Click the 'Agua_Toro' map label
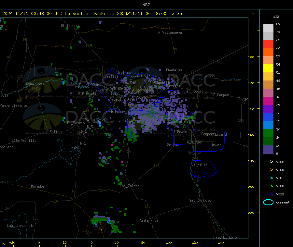This screenshot has height=247, width=293. [35, 84]
